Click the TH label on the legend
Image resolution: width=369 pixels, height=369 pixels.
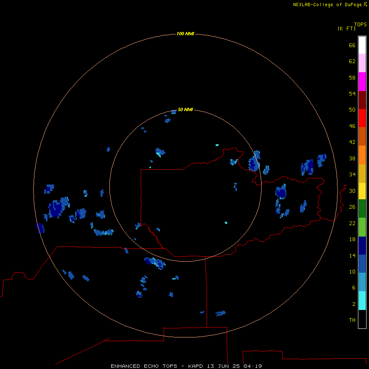(352, 320)
